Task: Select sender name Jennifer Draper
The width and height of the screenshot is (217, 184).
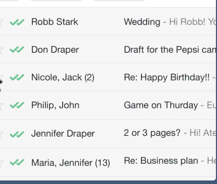Action: click(63, 133)
